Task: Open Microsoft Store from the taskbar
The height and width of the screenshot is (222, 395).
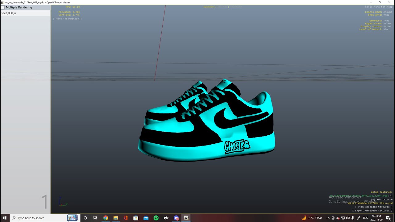Action: point(136,218)
